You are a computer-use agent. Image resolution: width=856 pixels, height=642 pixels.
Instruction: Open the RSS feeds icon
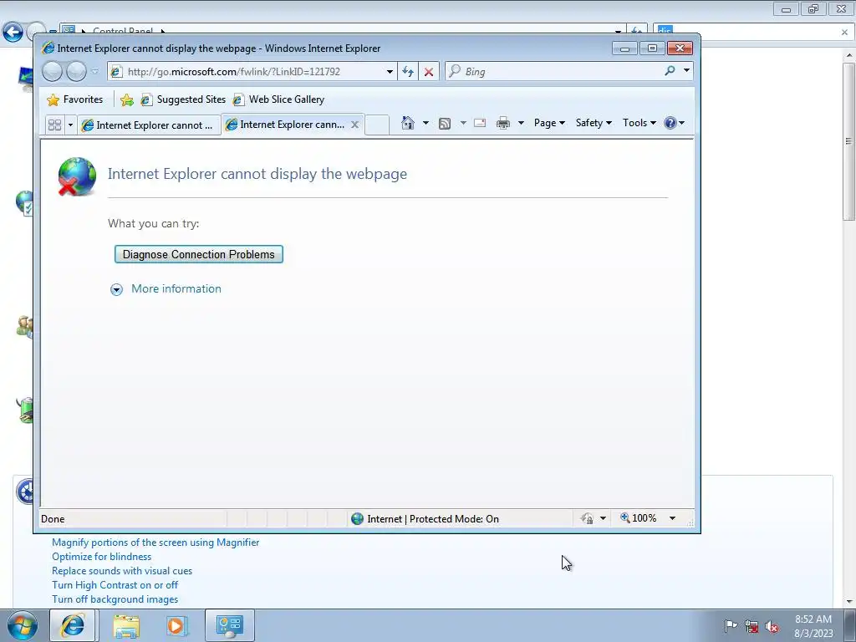pos(445,124)
